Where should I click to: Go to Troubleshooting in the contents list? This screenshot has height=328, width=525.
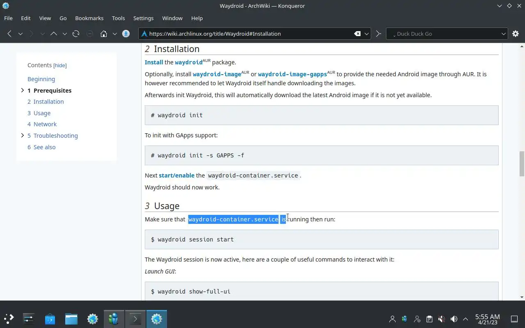(52, 136)
